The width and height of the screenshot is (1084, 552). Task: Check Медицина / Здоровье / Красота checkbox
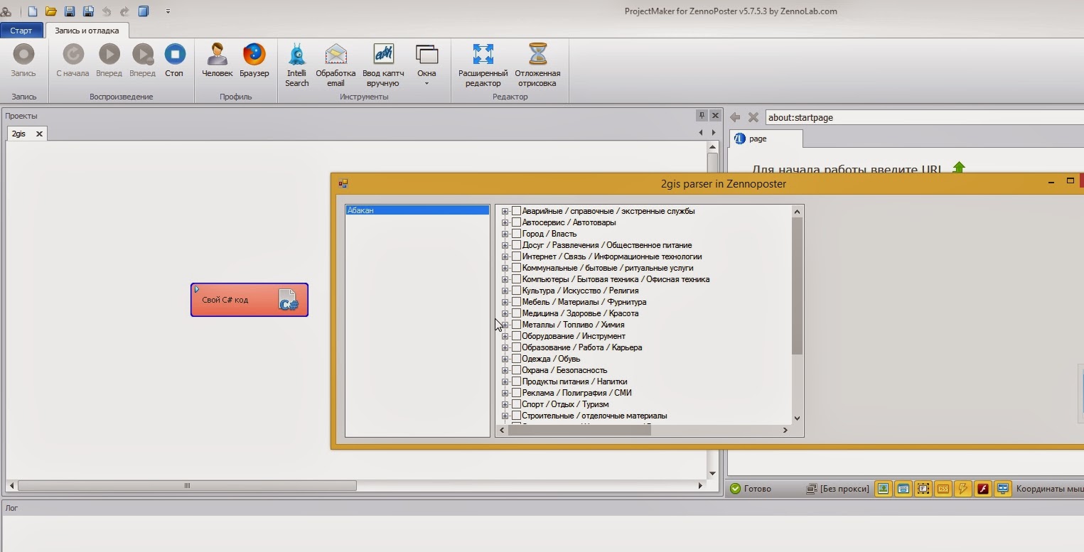pos(517,313)
